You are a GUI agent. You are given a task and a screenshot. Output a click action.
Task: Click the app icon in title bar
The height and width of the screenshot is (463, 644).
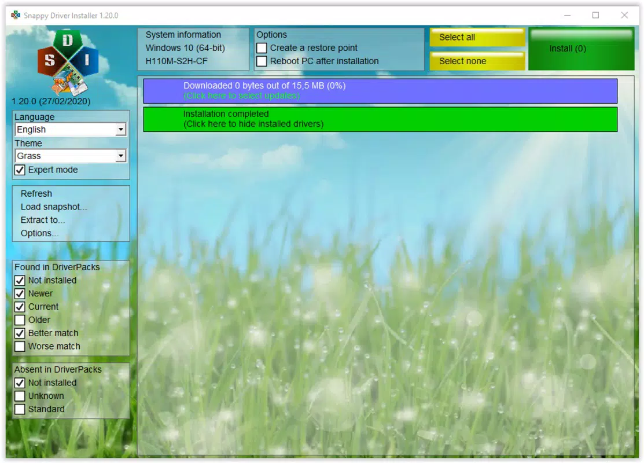click(x=16, y=15)
